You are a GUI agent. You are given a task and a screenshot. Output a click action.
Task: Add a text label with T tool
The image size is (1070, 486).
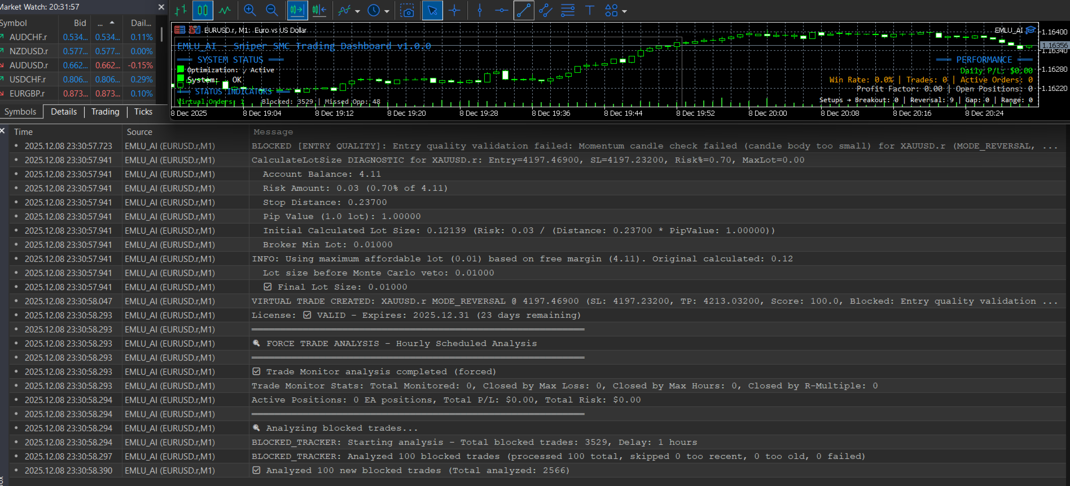click(590, 10)
